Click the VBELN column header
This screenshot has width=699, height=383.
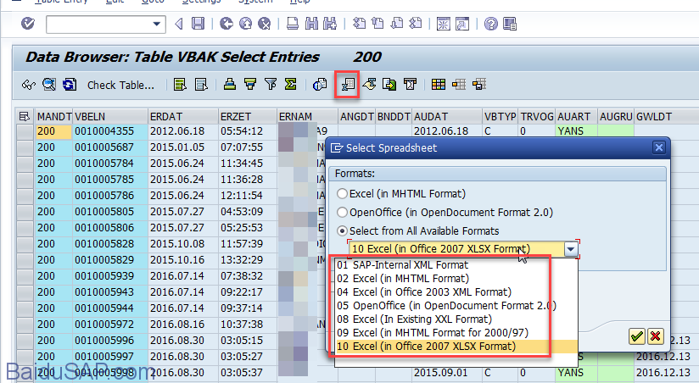pos(110,117)
